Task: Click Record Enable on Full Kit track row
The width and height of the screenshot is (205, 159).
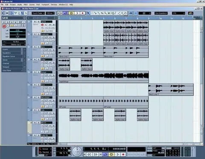Action: [42, 25]
